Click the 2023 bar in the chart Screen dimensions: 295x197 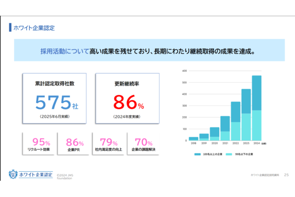(x=246, y=115)
